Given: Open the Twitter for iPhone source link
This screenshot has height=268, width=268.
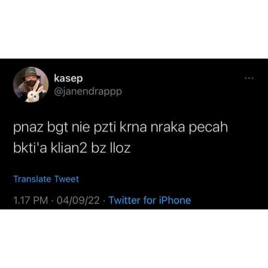Looking at the screenshot, I should coord(150,200).
